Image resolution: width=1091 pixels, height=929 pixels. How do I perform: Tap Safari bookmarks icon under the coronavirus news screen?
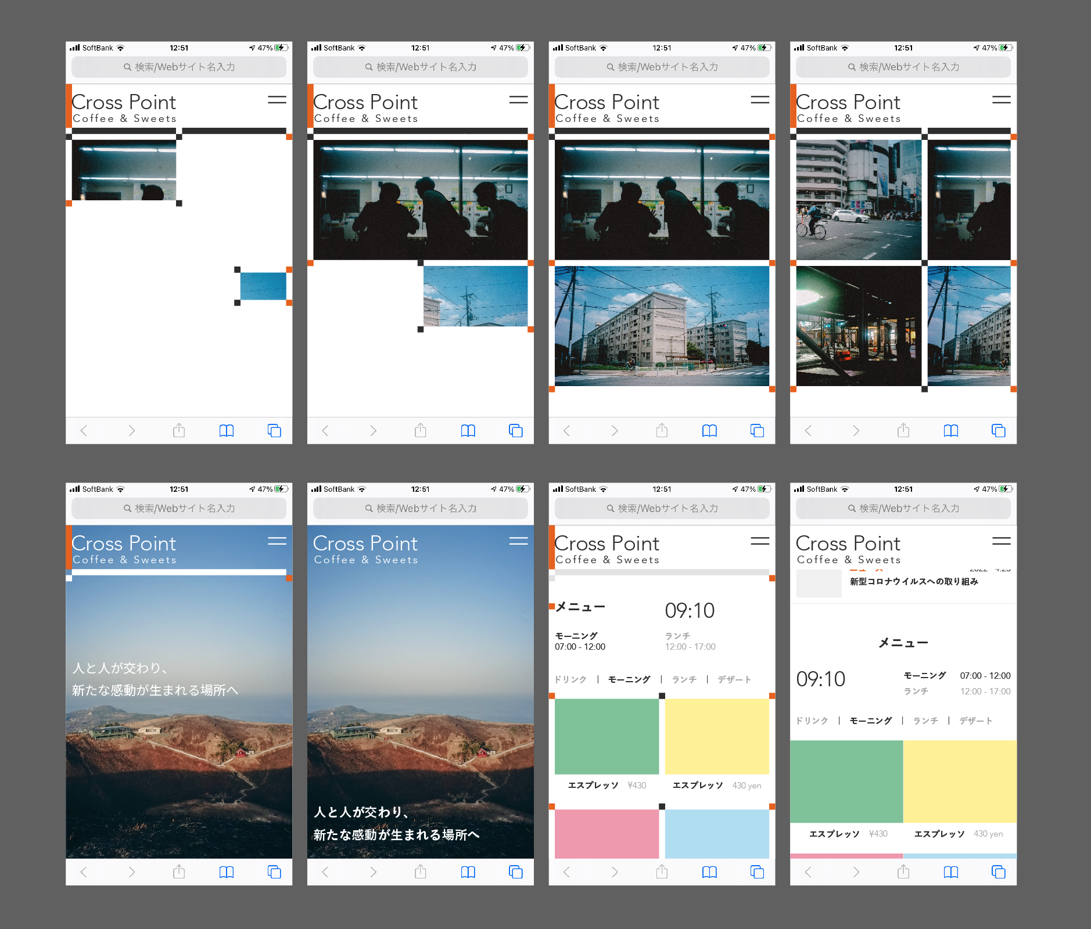click(950, 872)
